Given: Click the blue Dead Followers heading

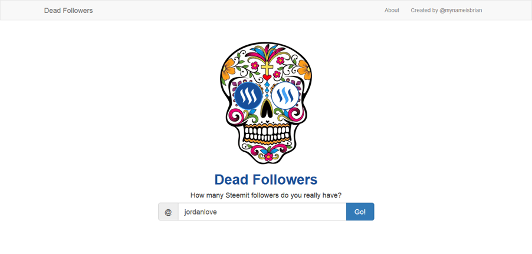Looking at the screenshot, I should (266, 179).
